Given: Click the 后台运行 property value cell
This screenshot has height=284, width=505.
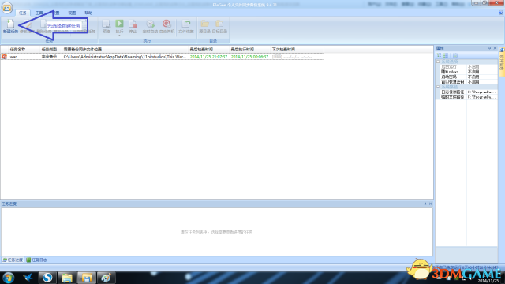Looking at the screenshot, I should 482,66.
